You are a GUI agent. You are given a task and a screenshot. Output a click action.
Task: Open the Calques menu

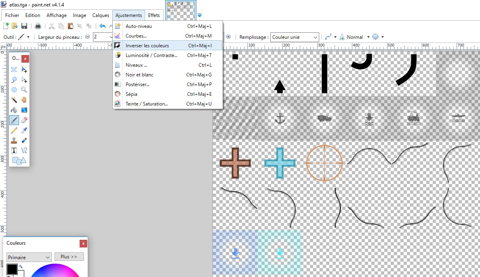(101, 15)
